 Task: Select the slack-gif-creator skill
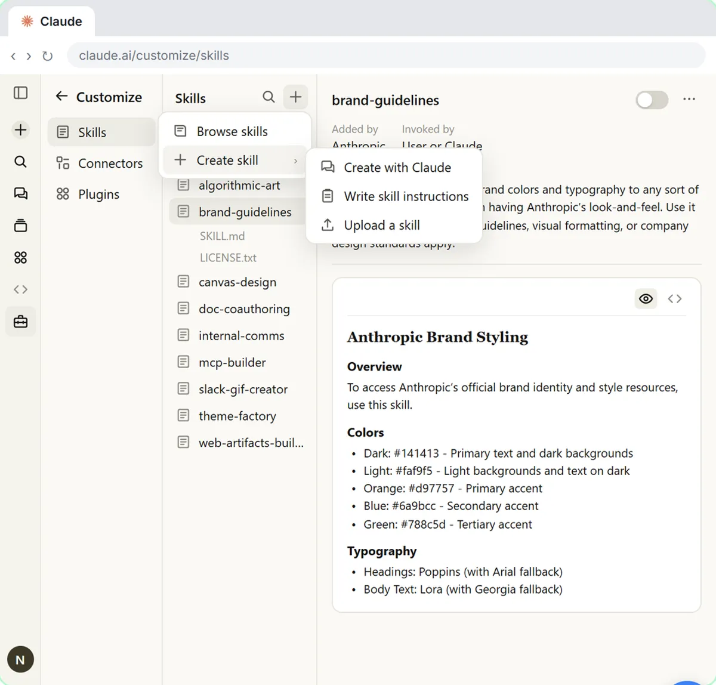point(239,389)
